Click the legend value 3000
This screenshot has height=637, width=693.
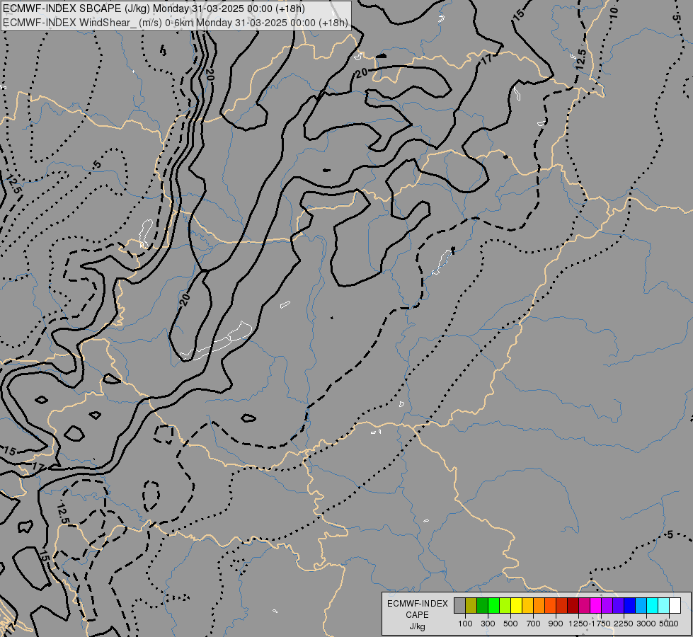point(646,624)
